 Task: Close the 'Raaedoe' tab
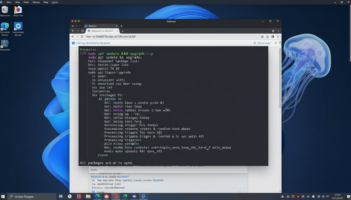[116, 26]
